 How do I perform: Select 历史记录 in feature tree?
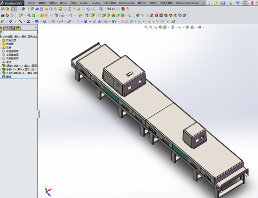(x=11, y=40)
